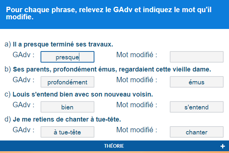Focus the GAdv field with "bien"

(67, 107)
